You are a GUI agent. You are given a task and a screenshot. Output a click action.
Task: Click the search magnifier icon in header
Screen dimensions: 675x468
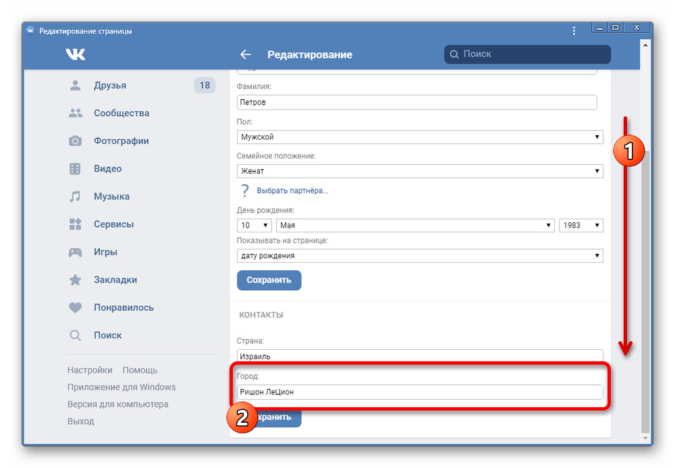click(454, 54)
